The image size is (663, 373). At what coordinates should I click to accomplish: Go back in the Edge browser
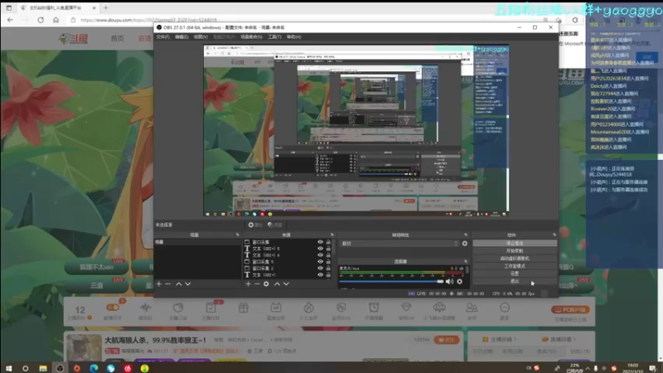[10, 20]
